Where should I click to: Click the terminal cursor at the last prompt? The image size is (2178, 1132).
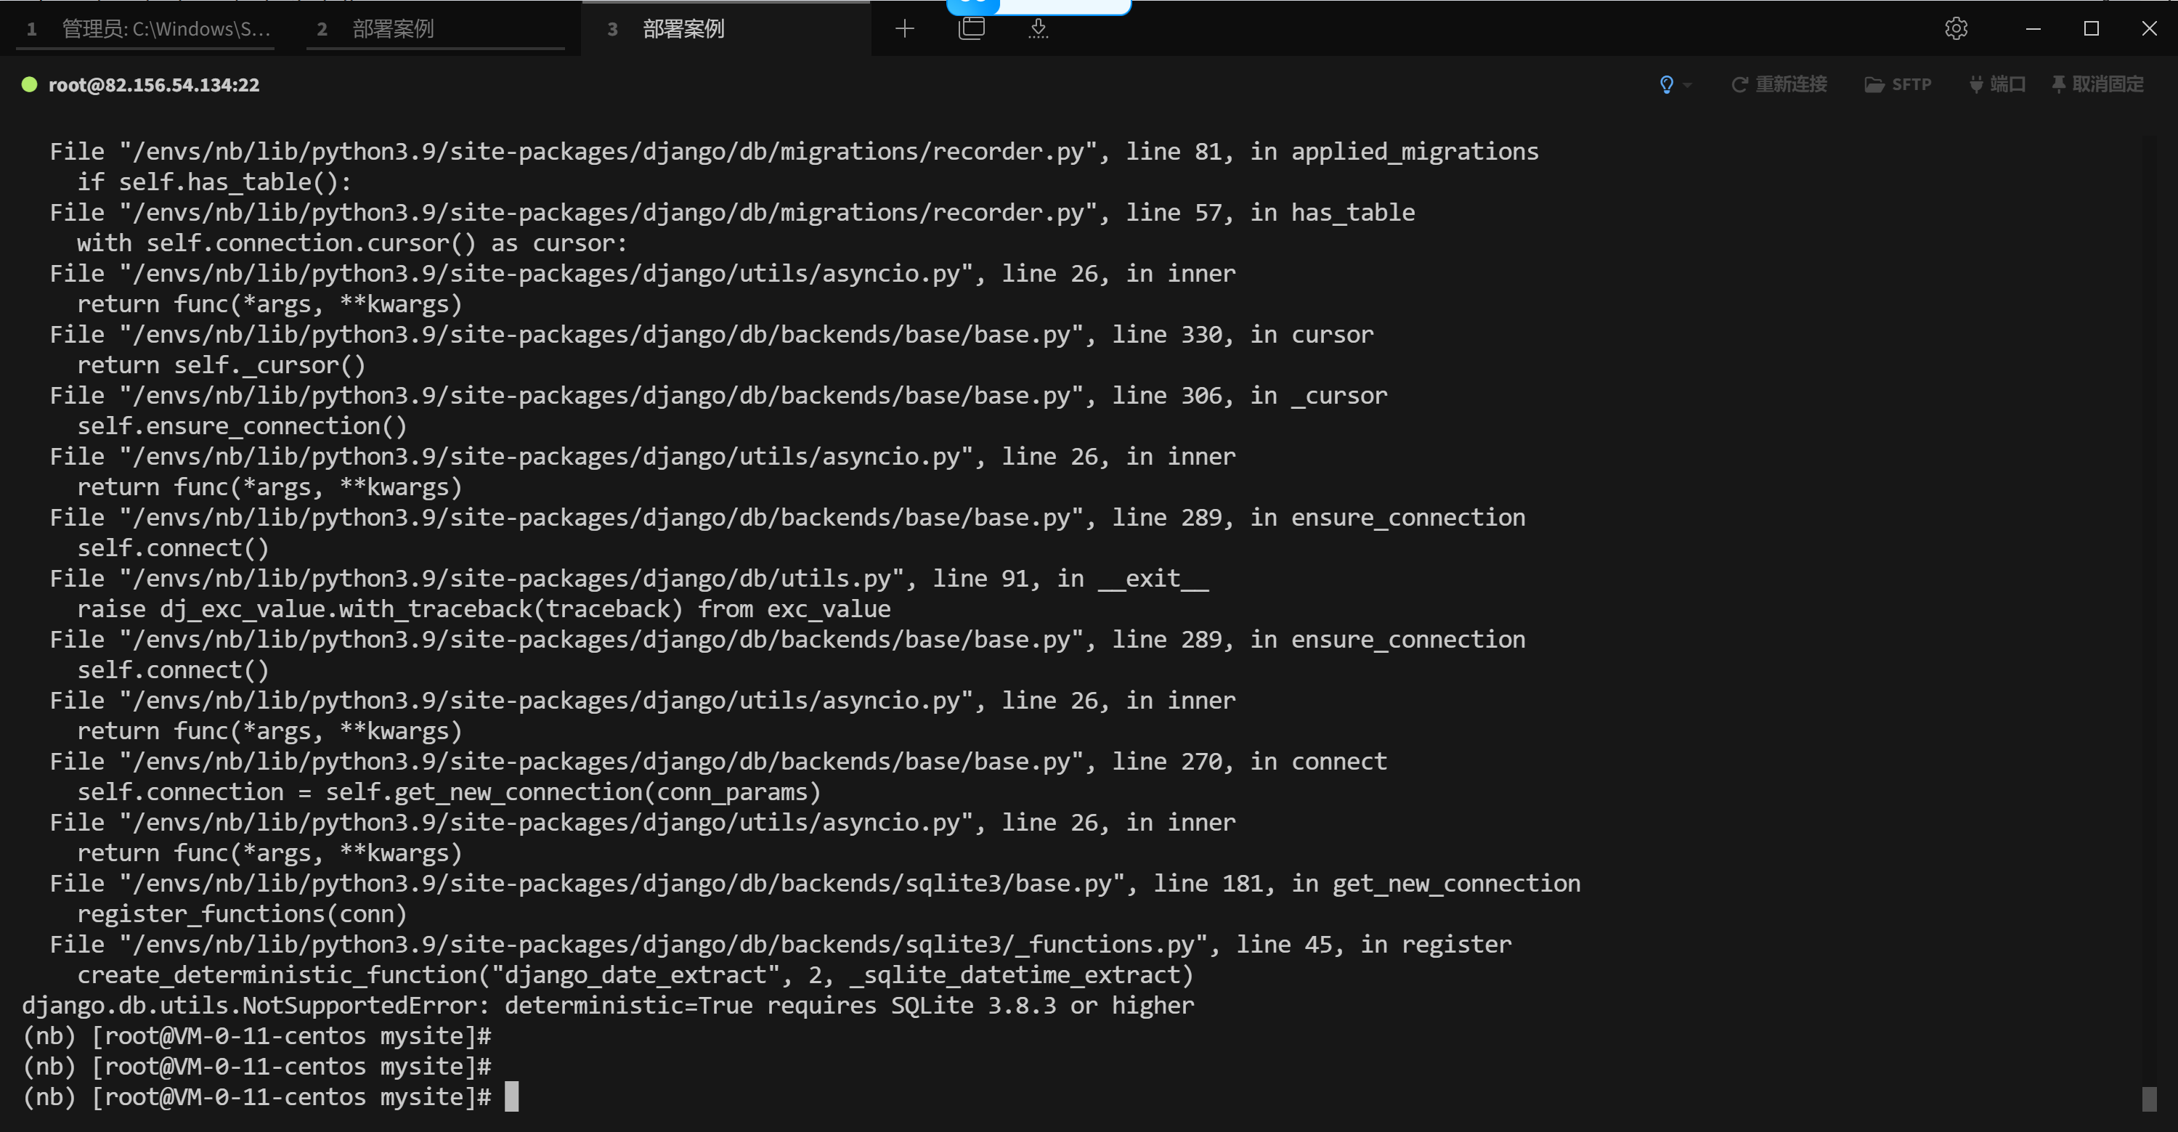point(511,1096)
